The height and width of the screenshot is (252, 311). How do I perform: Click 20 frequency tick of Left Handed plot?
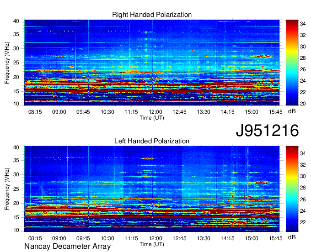pyautogui.click(x=16, y=203)
